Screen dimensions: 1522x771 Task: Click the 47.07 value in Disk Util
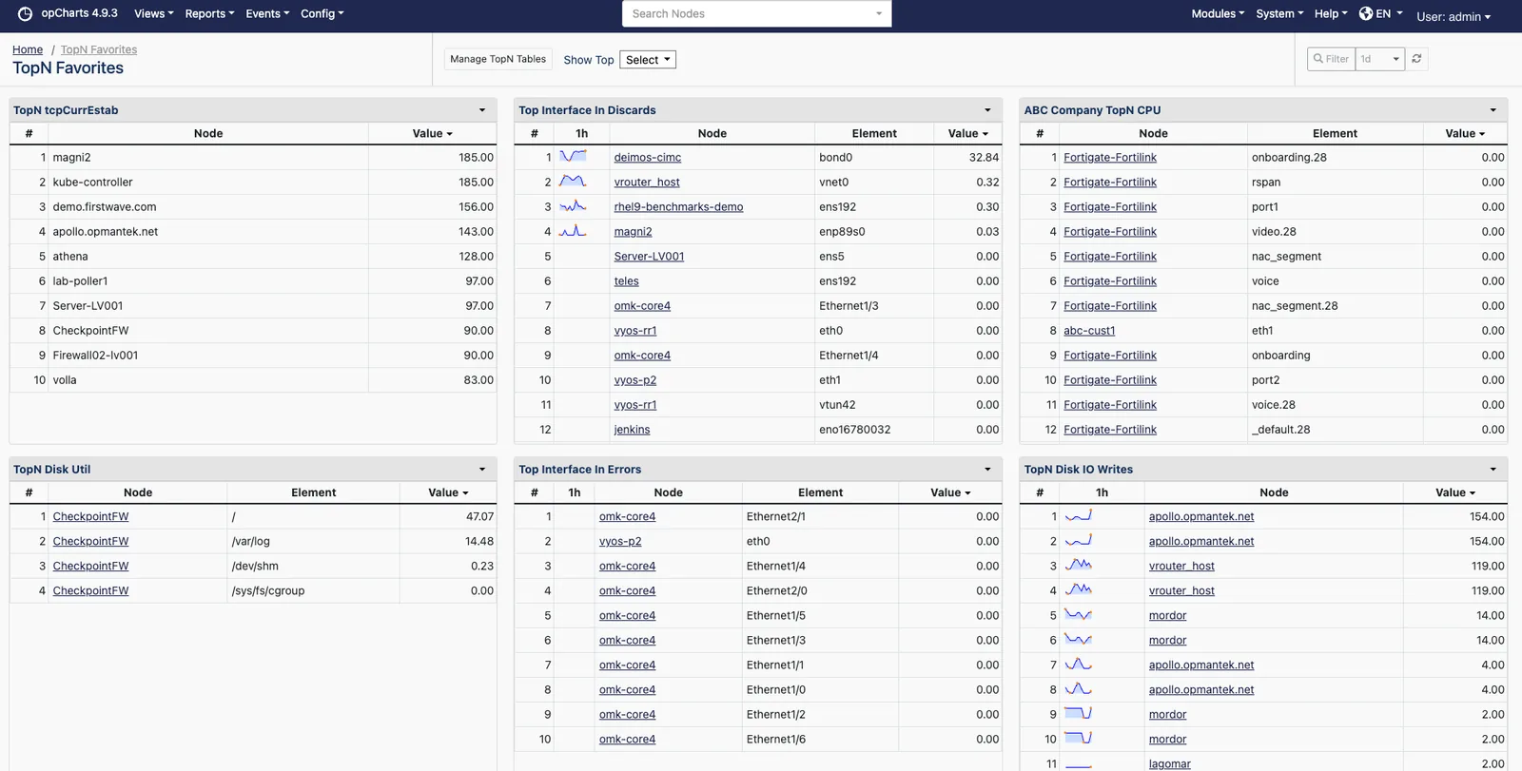click(479, 516)
